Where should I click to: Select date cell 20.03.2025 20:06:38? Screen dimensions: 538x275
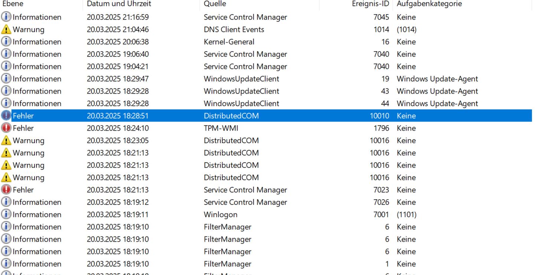click(x=118, y=42)
